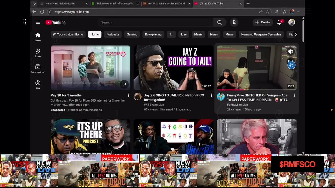This screenshot has height=188, width=335.
Task: Open Shorts in the sidebar
Action: point(38,53)
